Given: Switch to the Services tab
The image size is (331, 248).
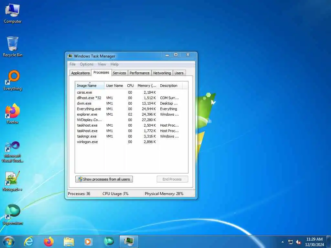Looking at the screenshot, I should (x=119, y=73).
